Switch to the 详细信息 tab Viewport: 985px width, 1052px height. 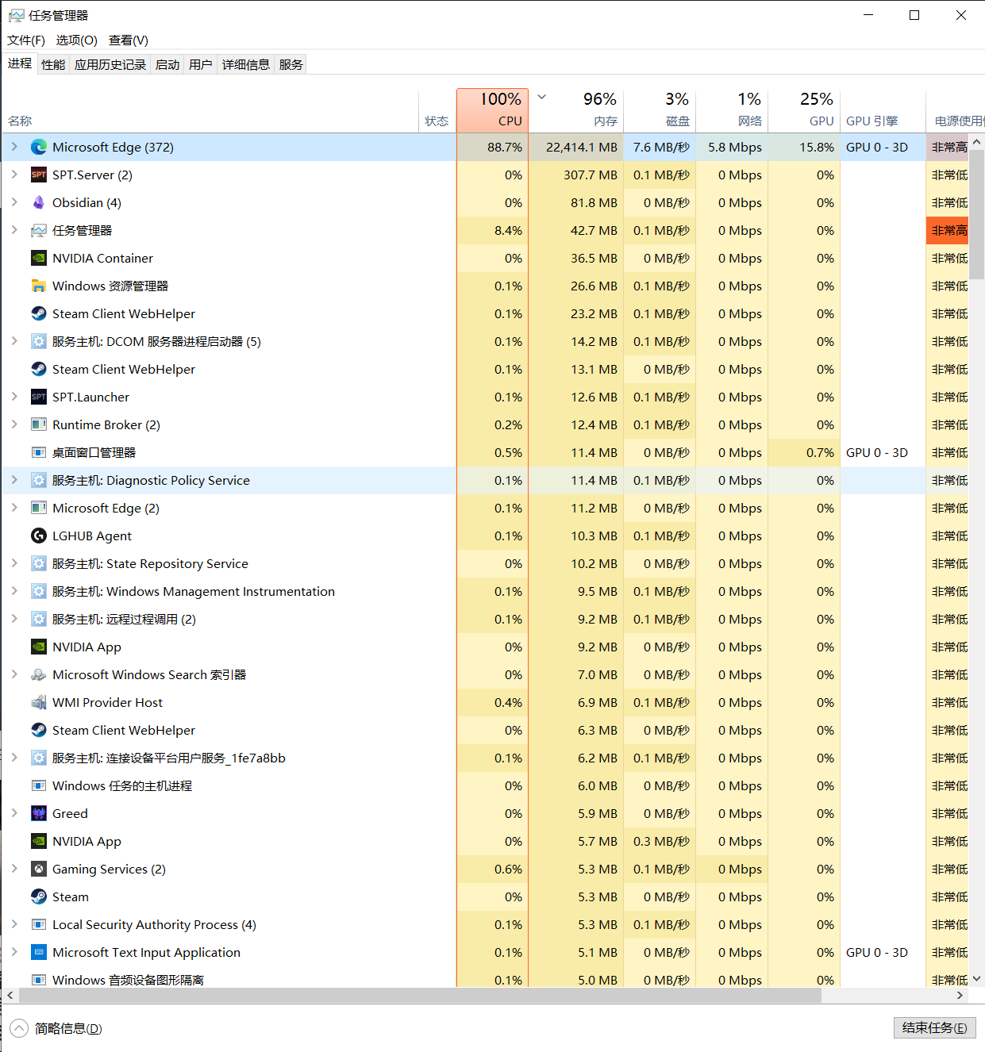[x=246, y=64]
